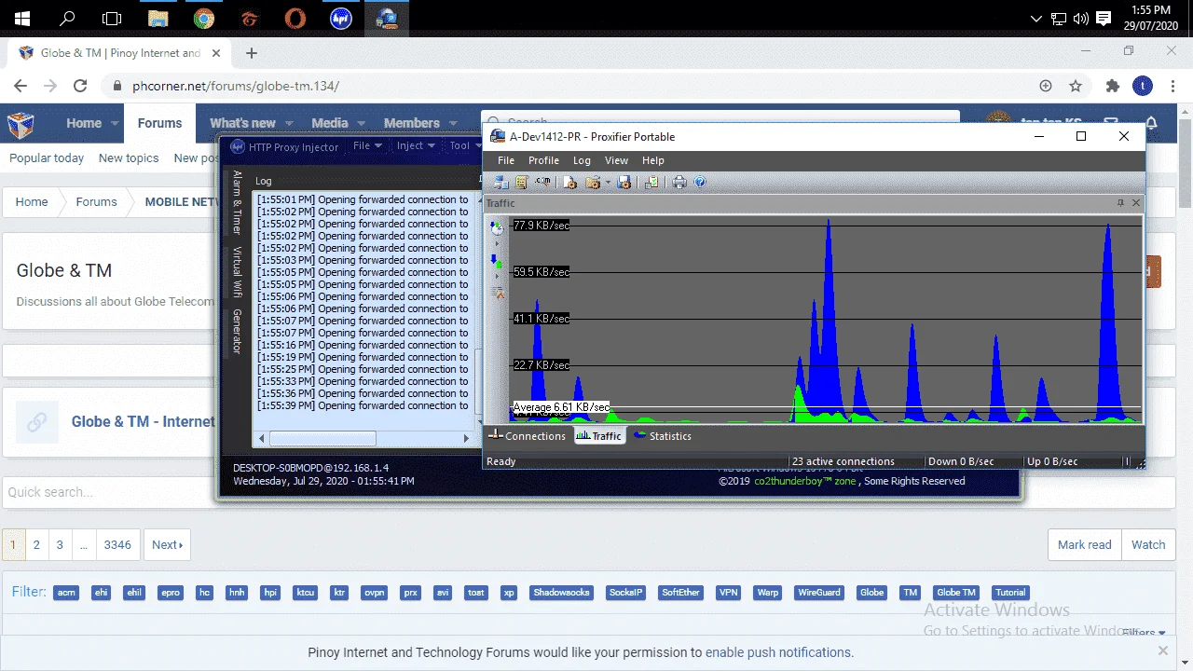The height and width of the screenshot is (671, 1193).
Task: Open the help icon in Proxifier toolbar
Action: pos(700,182)
